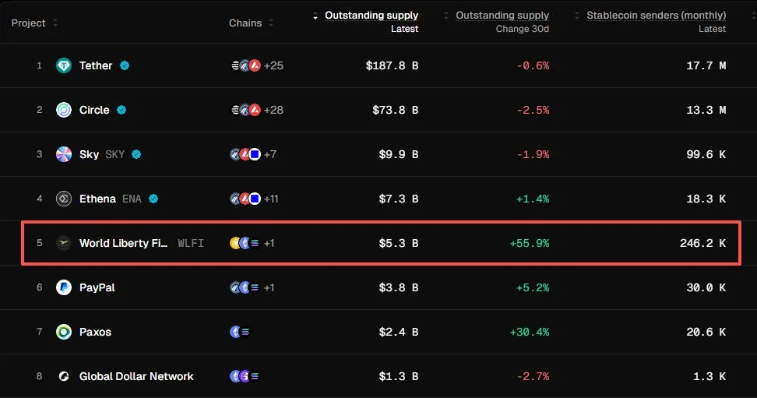Click the Tether logo icon
Viewport: 757px width, 398px height.
coord(64,65)
